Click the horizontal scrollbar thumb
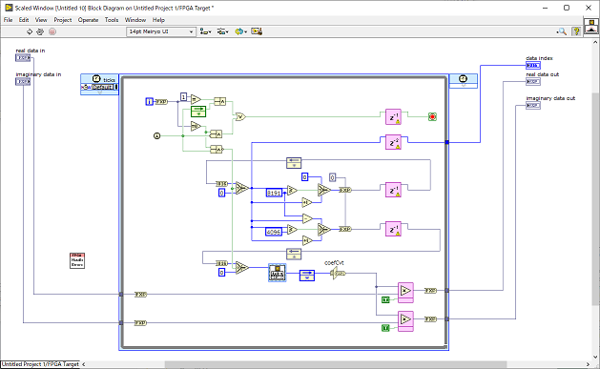The width and height of the screenshot is (600, 369). 336,364
